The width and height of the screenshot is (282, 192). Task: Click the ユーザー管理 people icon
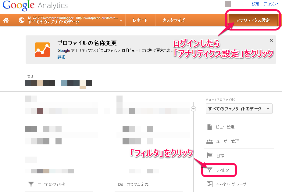[209, 142]
